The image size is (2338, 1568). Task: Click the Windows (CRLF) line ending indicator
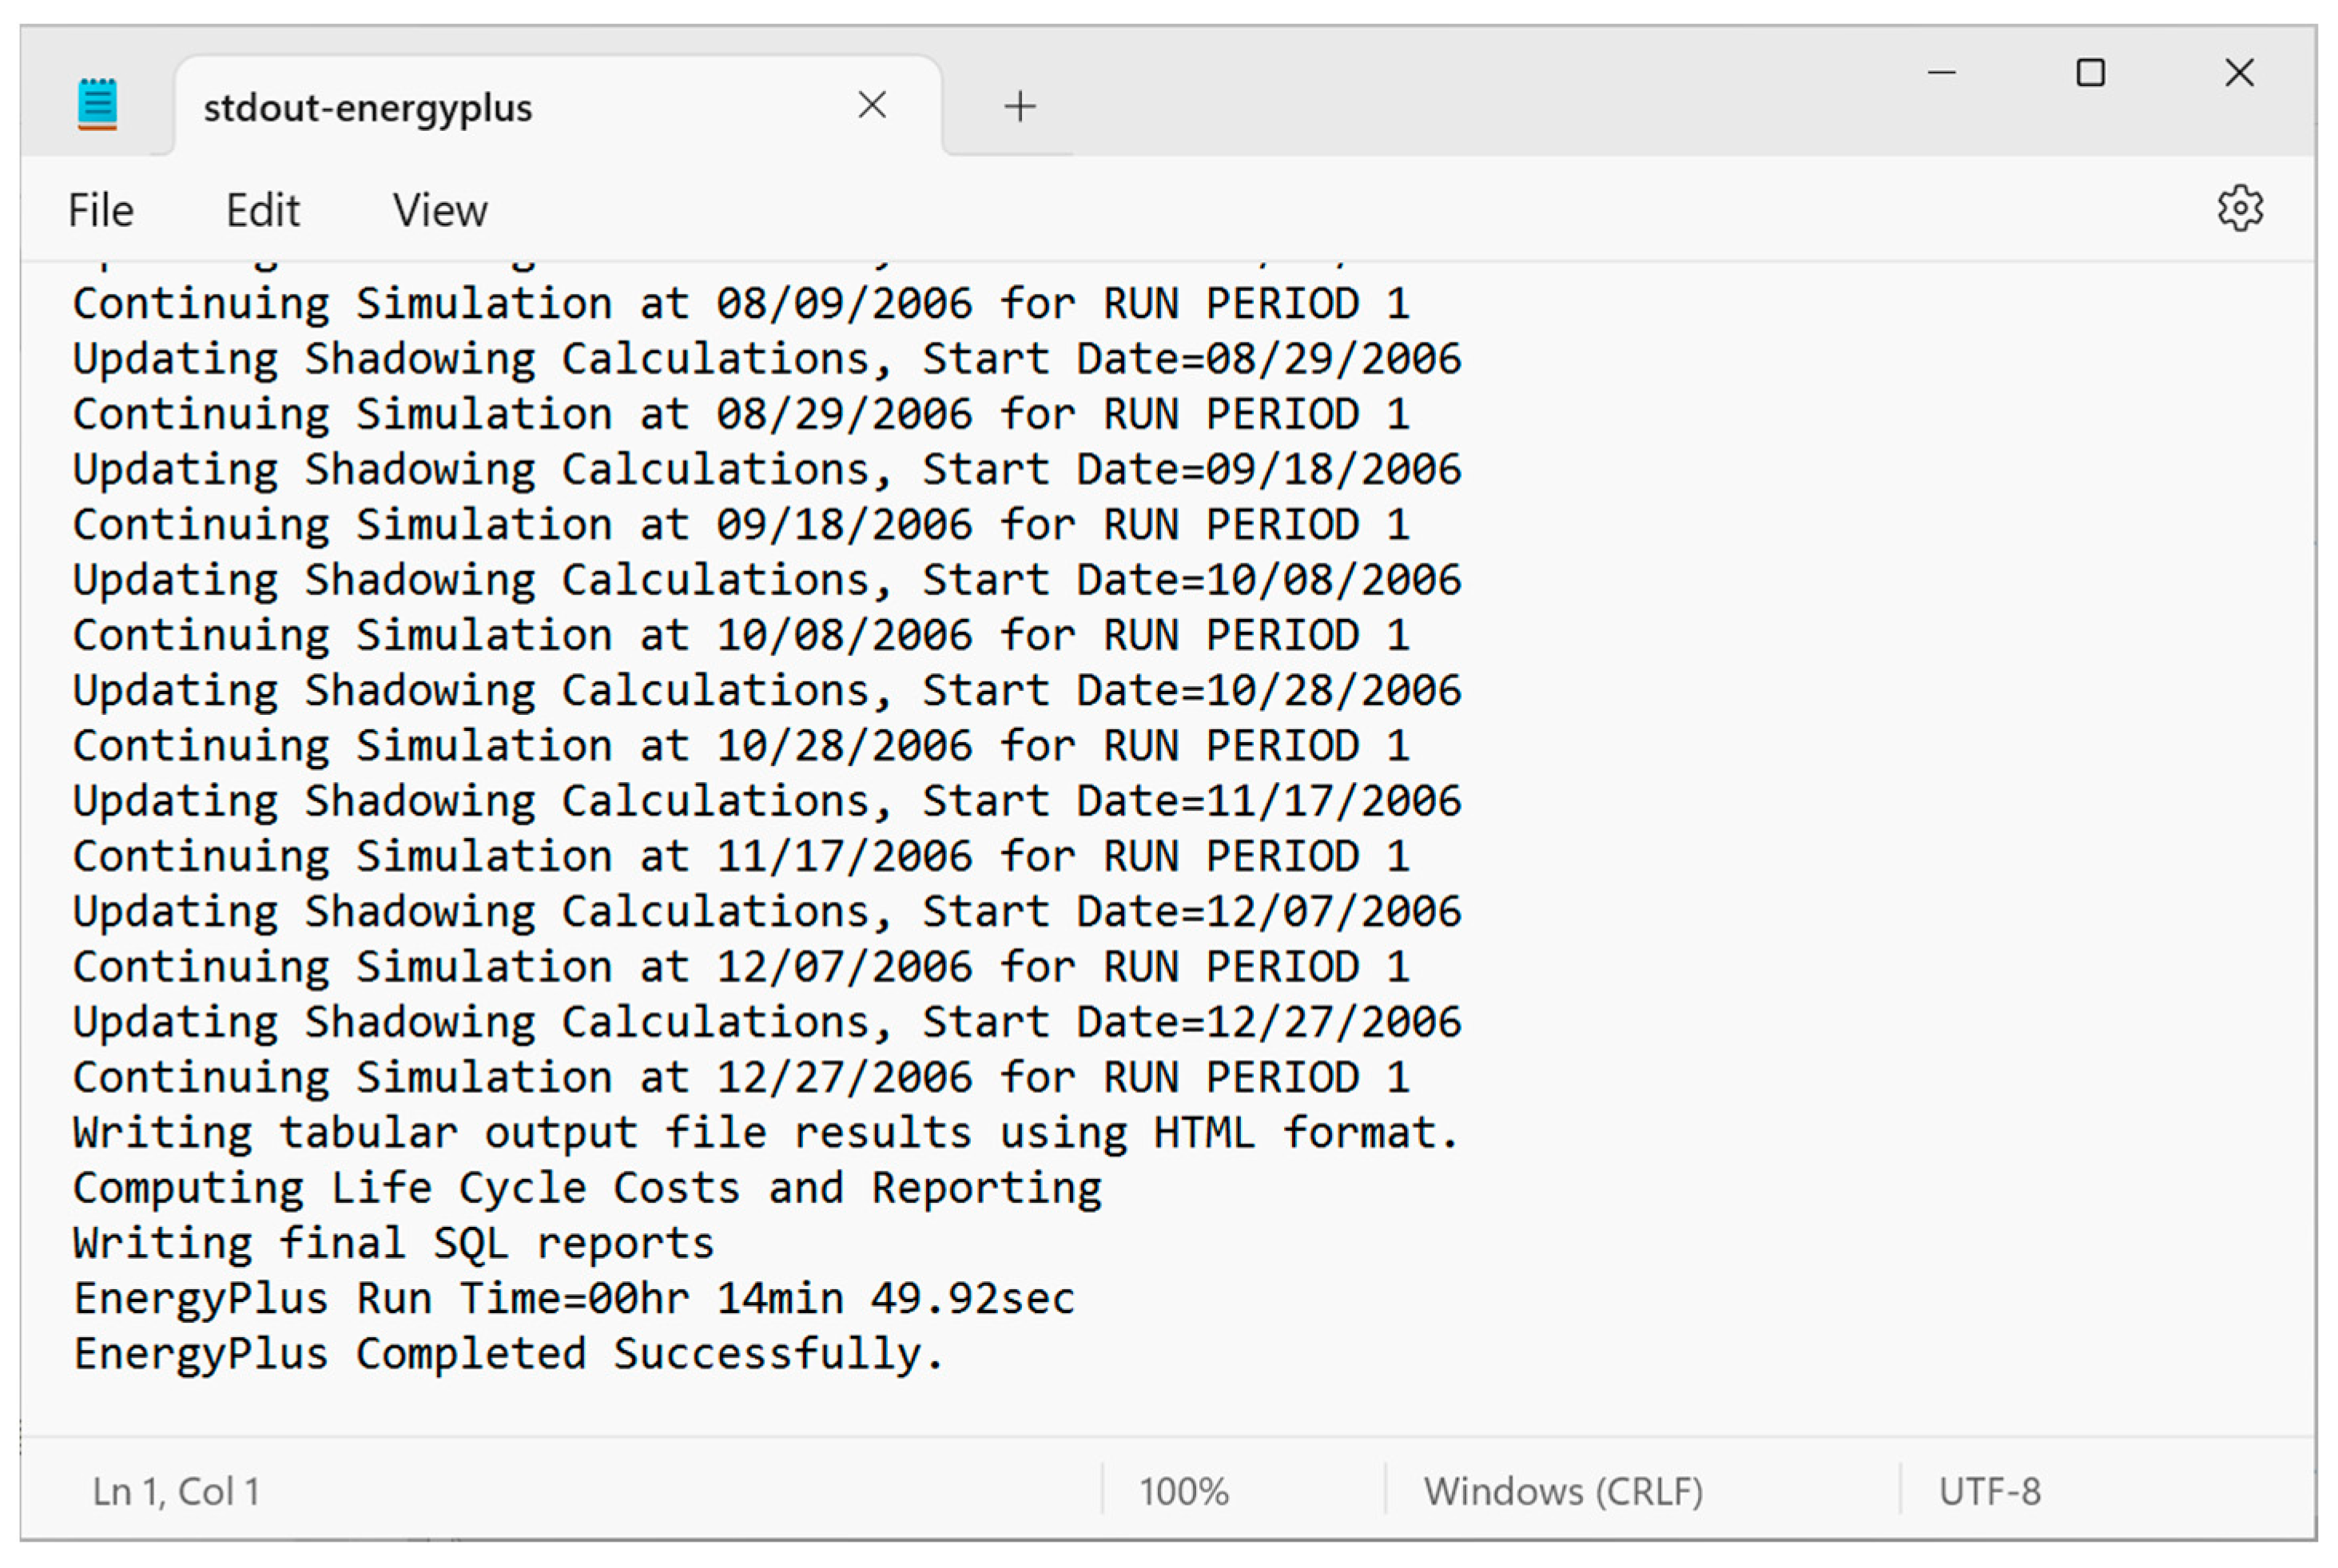(x=1563, y=1491)
